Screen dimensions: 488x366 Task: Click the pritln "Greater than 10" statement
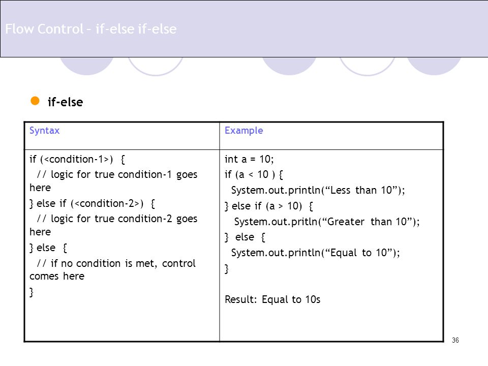[327, 222]
